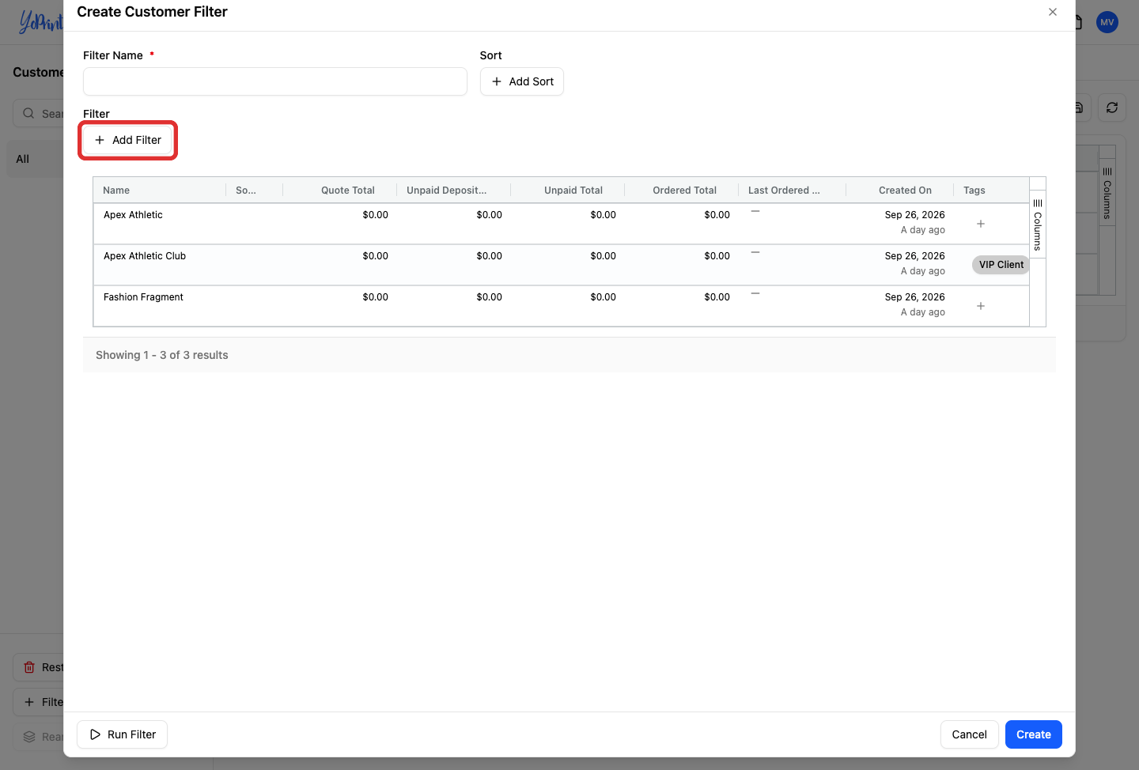Add a tag to the Fashion Fragment row
1139x770 pixels.
tap(981, 306)
